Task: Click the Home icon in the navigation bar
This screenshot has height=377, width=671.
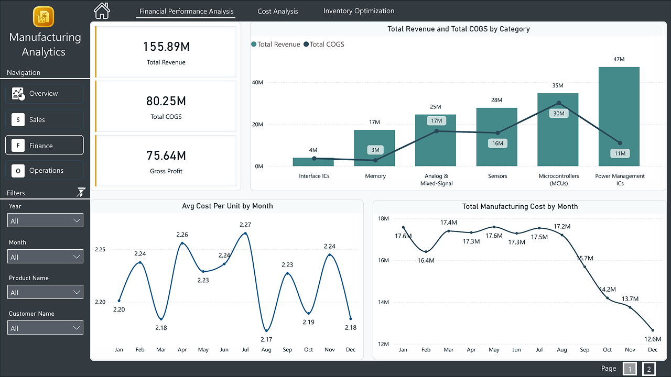Action: [x=101, y=10]
